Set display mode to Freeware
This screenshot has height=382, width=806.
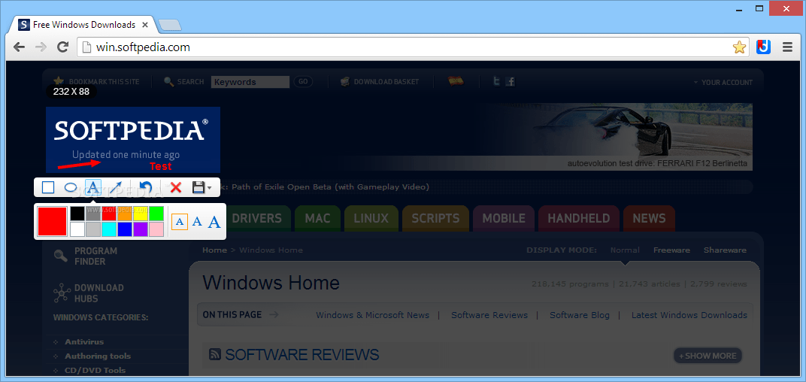click(x=671, y=250)
